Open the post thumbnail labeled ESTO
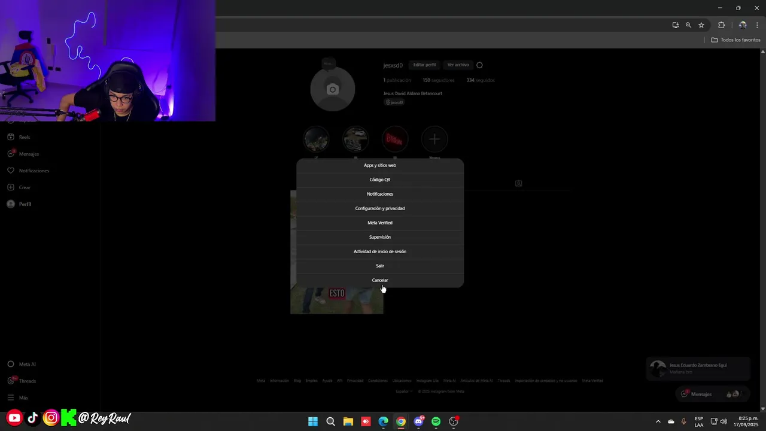The image size is (766, 431). (x=337, y=252)
